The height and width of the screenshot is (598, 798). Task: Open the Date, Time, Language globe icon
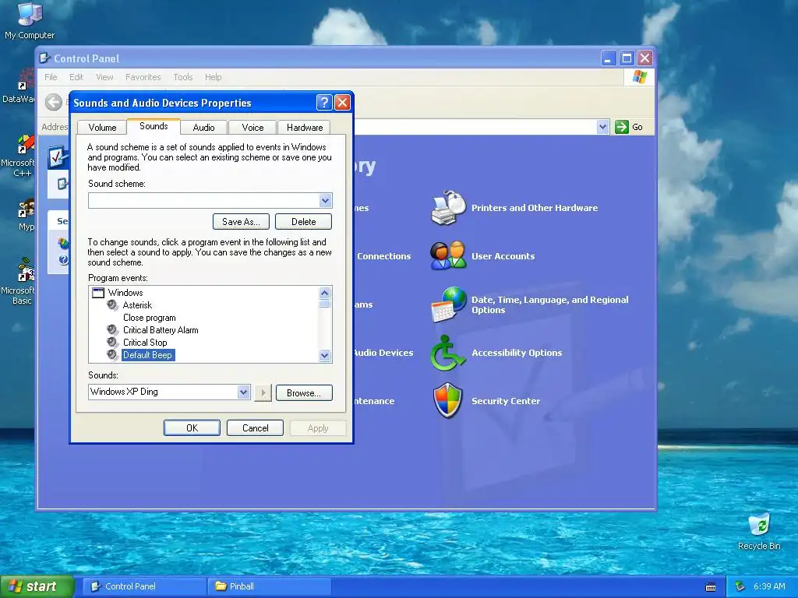[x=448, y=304]
